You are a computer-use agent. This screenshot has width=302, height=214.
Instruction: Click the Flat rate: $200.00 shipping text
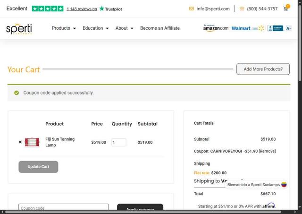tap(210, 173)
